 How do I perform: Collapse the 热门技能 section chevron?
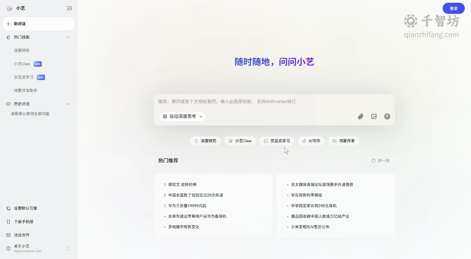click(68, 37)
